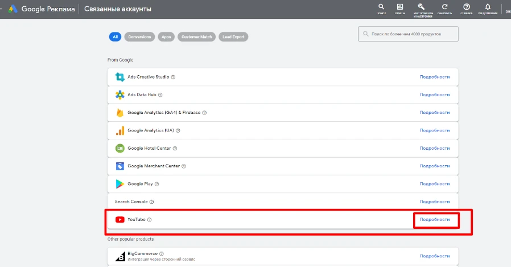The width and height of the screenshot is (511, 267).
Task: Select the Conversions filter chip
Action: tap(139, 37)
